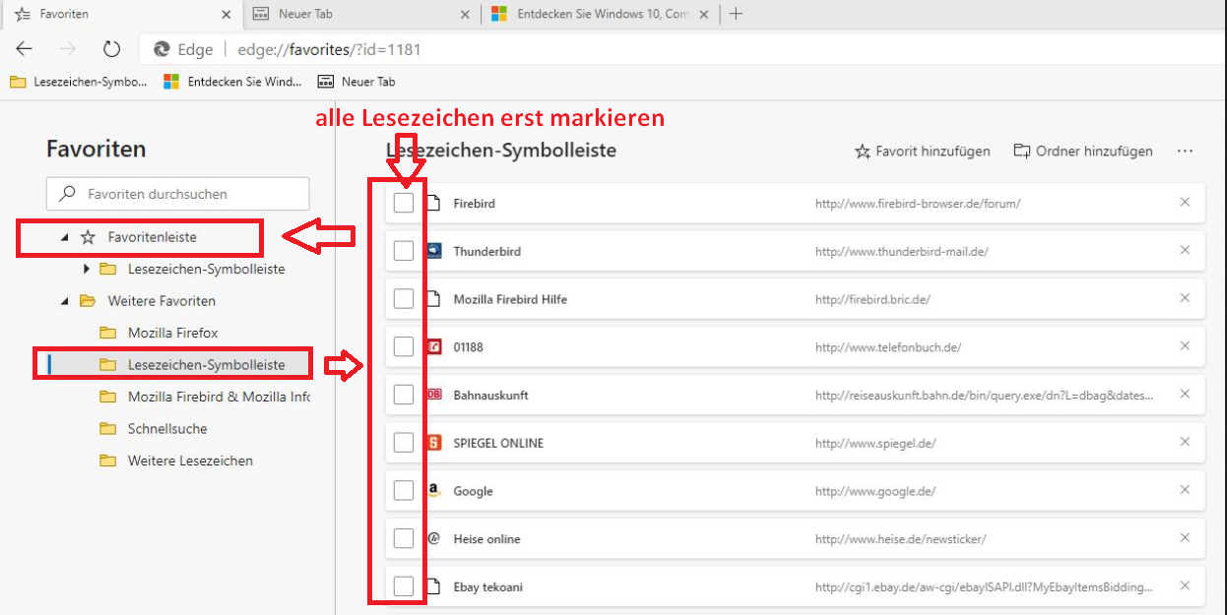Click the Bahnauskunft DB favicon
1227x615 pixels.
coord(434,395)
